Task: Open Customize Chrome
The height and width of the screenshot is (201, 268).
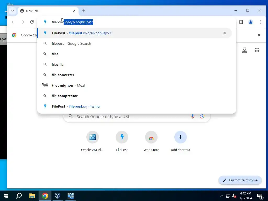Action: click(240, 180)
